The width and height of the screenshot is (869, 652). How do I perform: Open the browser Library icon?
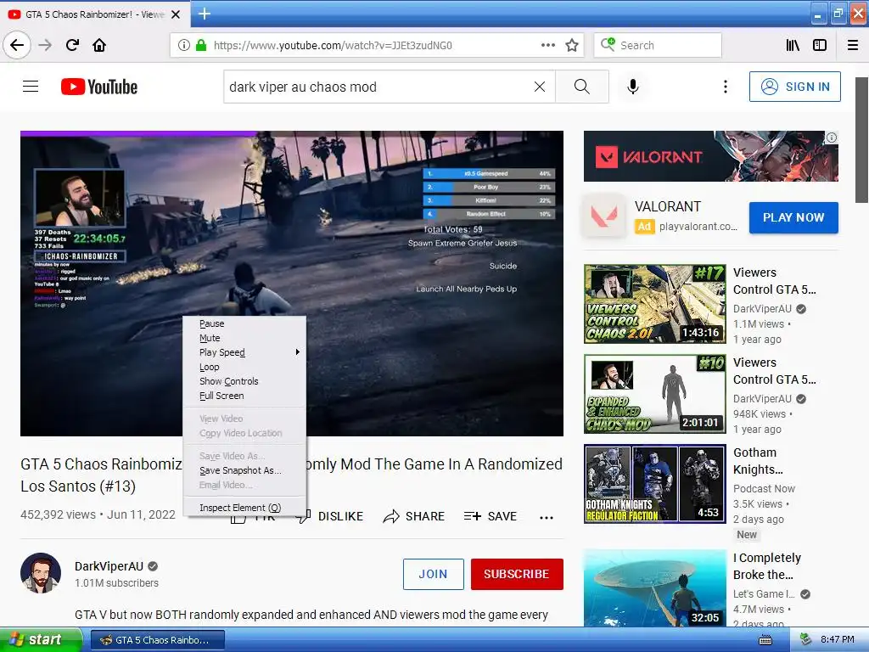(793, 45)
